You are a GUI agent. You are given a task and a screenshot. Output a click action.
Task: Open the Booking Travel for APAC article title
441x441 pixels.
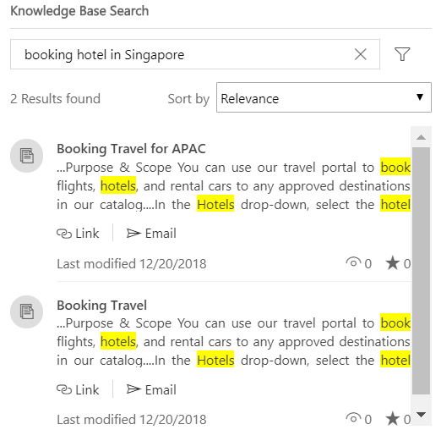pos(131,149)
